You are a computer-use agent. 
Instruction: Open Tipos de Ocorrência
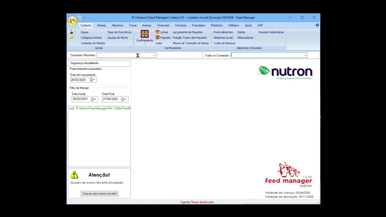[119, 32]
